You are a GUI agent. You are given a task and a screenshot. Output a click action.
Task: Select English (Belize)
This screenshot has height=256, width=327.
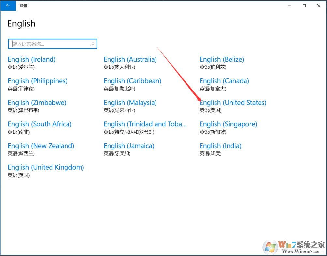(x=222, y=59)
